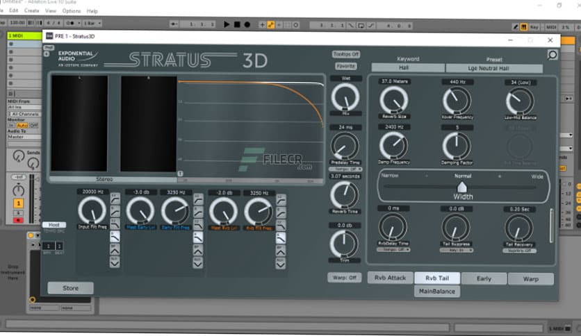Image resolution: width=581 pixels, height=336 pixels.
Task: Select first filter shape icon beside Input Filt Freq
Action: point(115,199)
